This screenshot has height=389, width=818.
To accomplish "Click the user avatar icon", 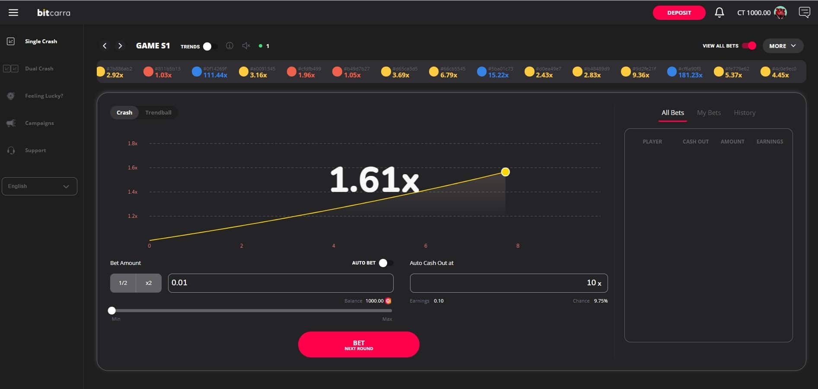I will coord(780,13).
